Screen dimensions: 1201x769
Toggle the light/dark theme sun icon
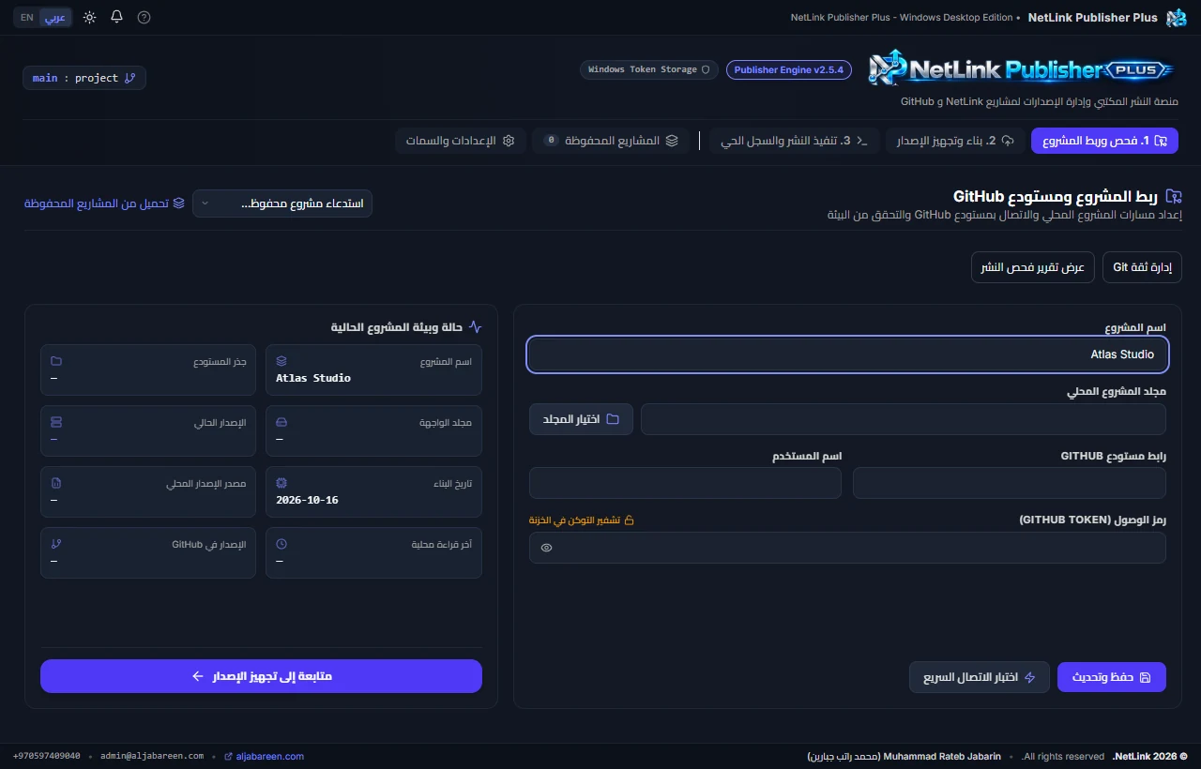point(89,17)
